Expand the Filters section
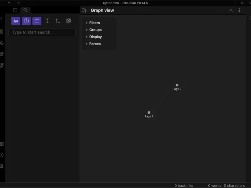 93,23
